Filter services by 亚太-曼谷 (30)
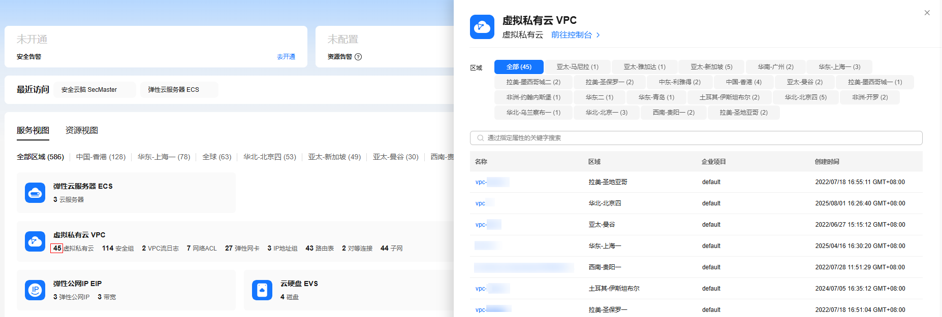 click(396, 157)
